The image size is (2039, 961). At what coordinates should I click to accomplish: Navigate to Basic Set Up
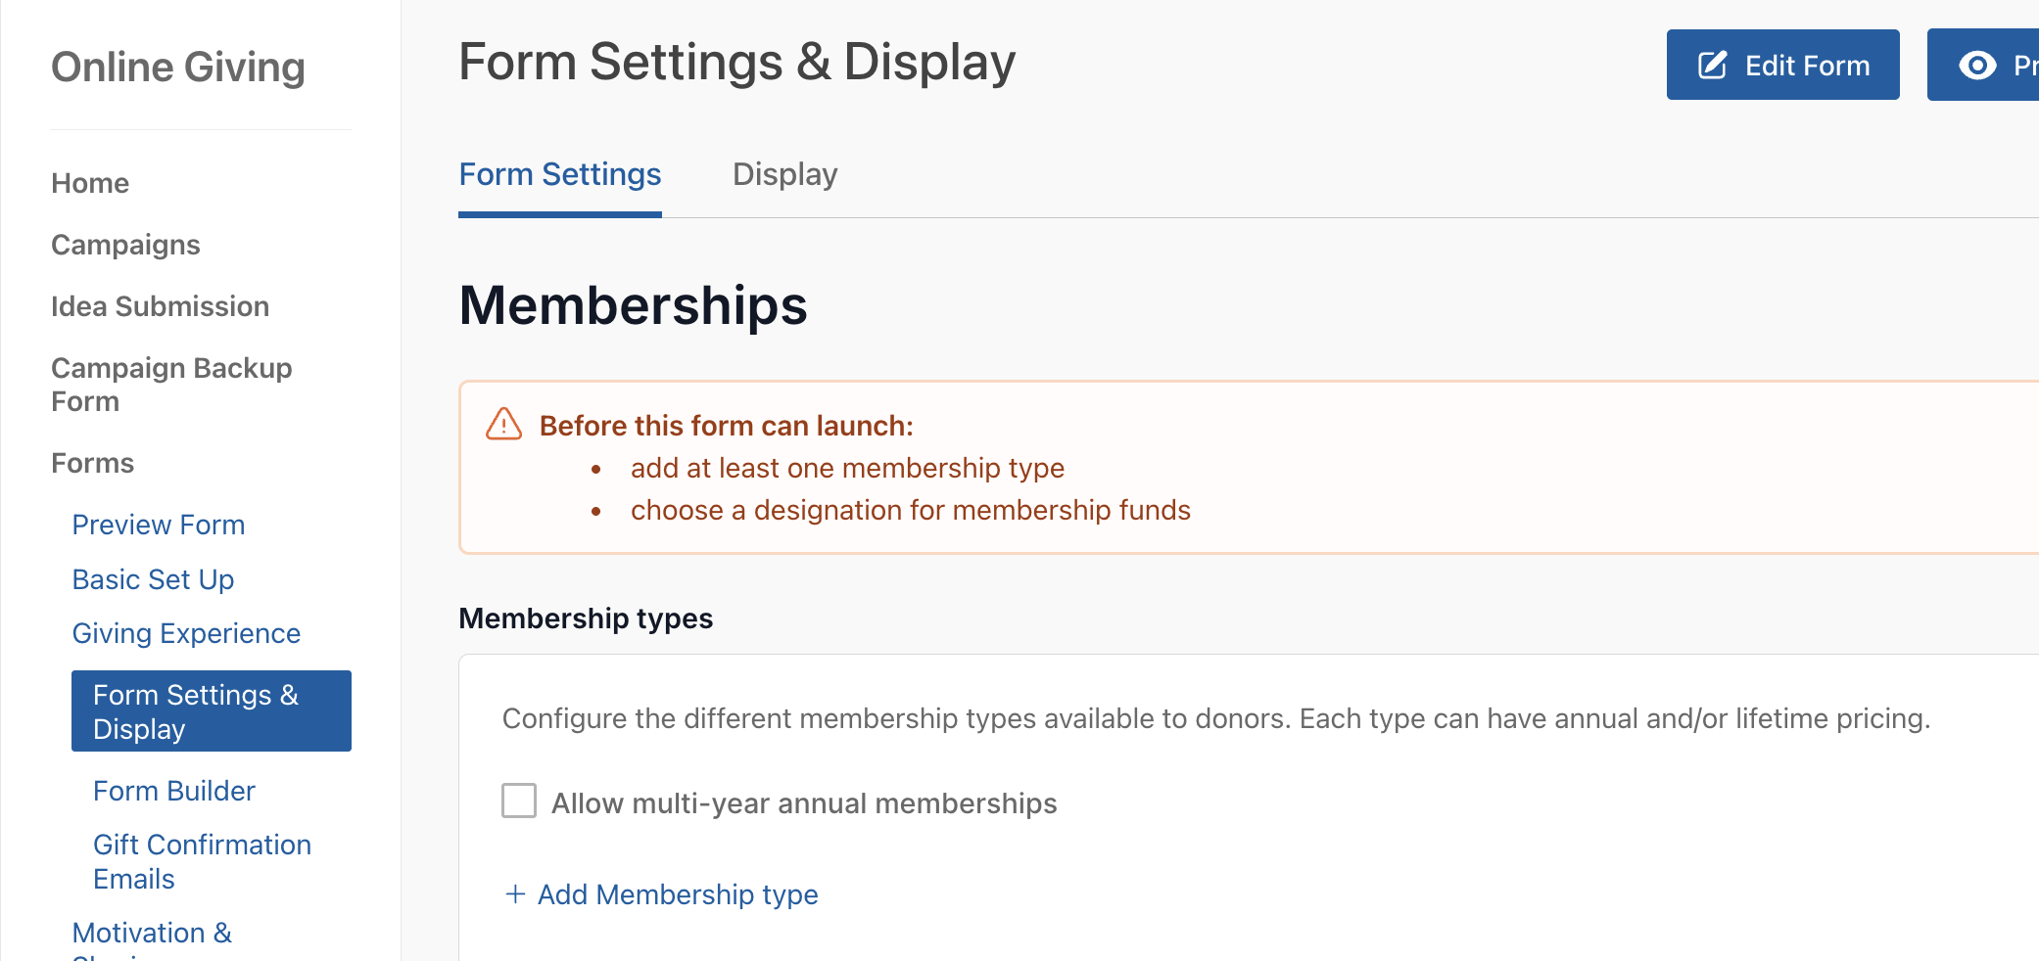tap(153, 579)
